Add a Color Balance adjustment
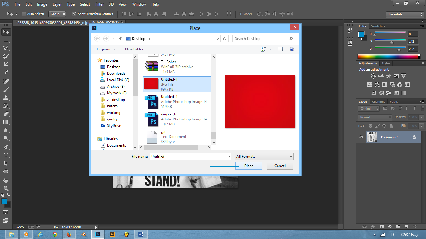Image resolution: width=426 pixels, height=239 pixels. tap(377, 84)
